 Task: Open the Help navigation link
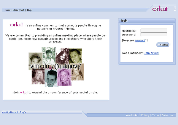point(29,10)
